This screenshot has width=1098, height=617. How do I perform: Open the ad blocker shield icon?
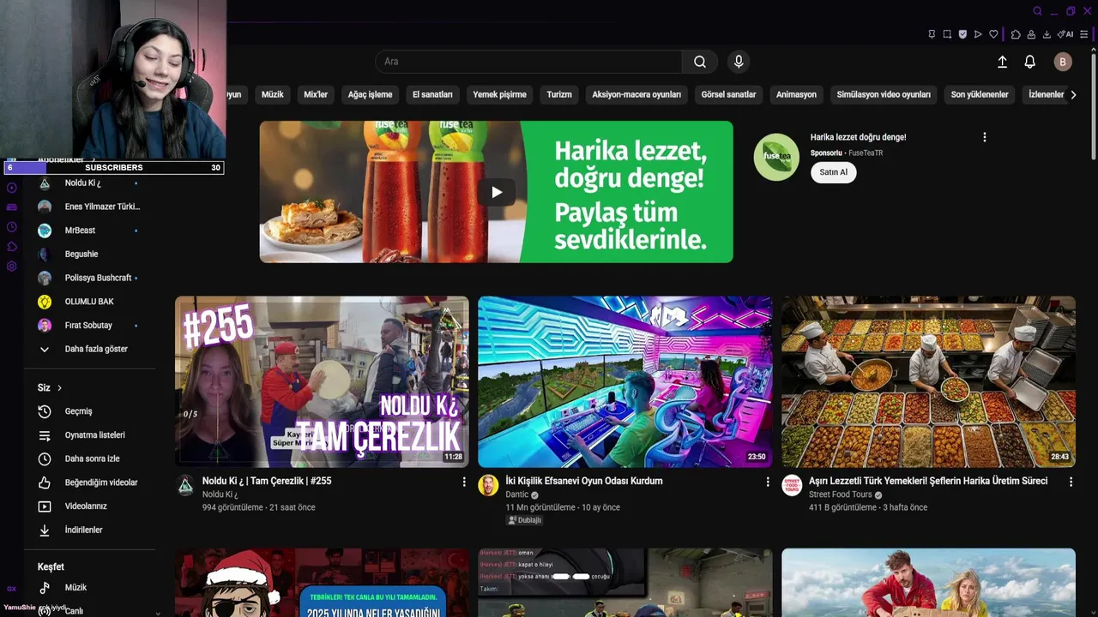point(962,34)
